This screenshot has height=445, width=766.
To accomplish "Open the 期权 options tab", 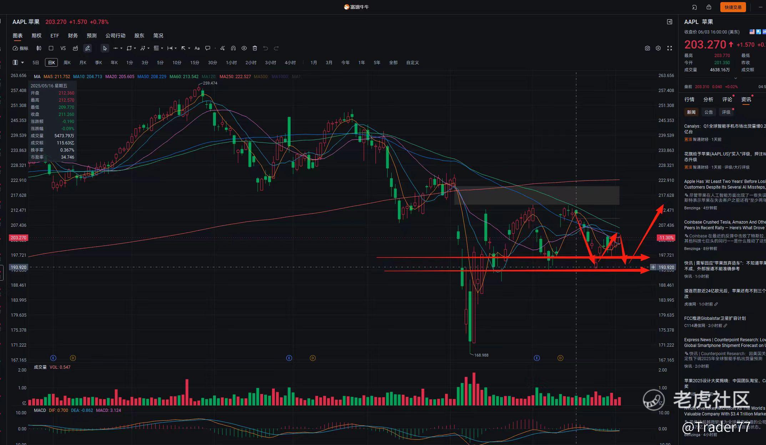I will click(x=36, y=35).
